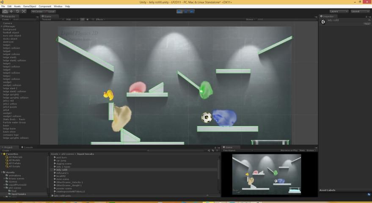Click the Unity scene icon in Inspector
Image resolution: width=372 pixels, height=203 pixels.
[323, 22]
